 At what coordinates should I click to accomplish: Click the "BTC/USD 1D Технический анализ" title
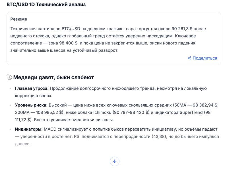pos(46,5)
